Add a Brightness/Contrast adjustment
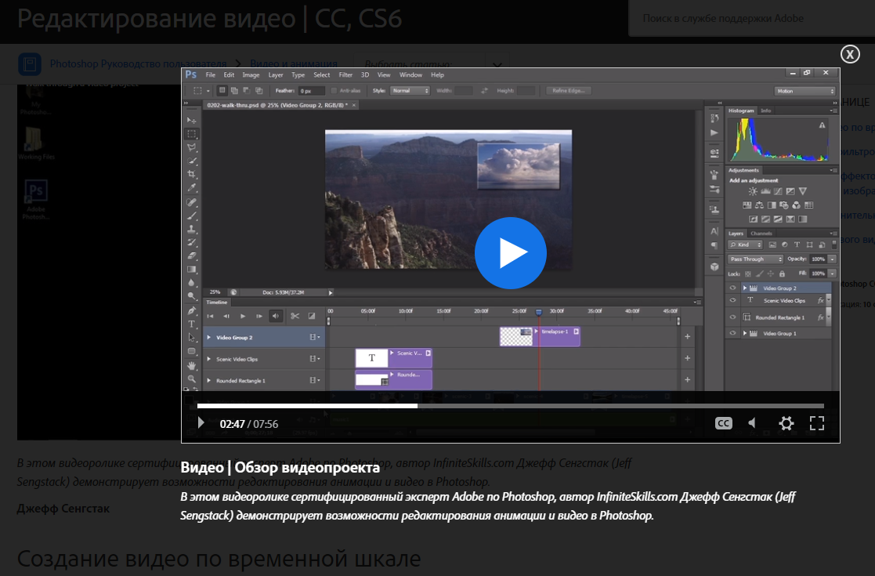 point(753,191)
